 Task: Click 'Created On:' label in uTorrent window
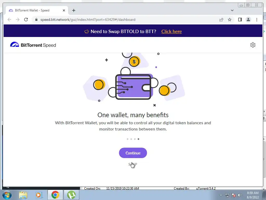point(92,189)
